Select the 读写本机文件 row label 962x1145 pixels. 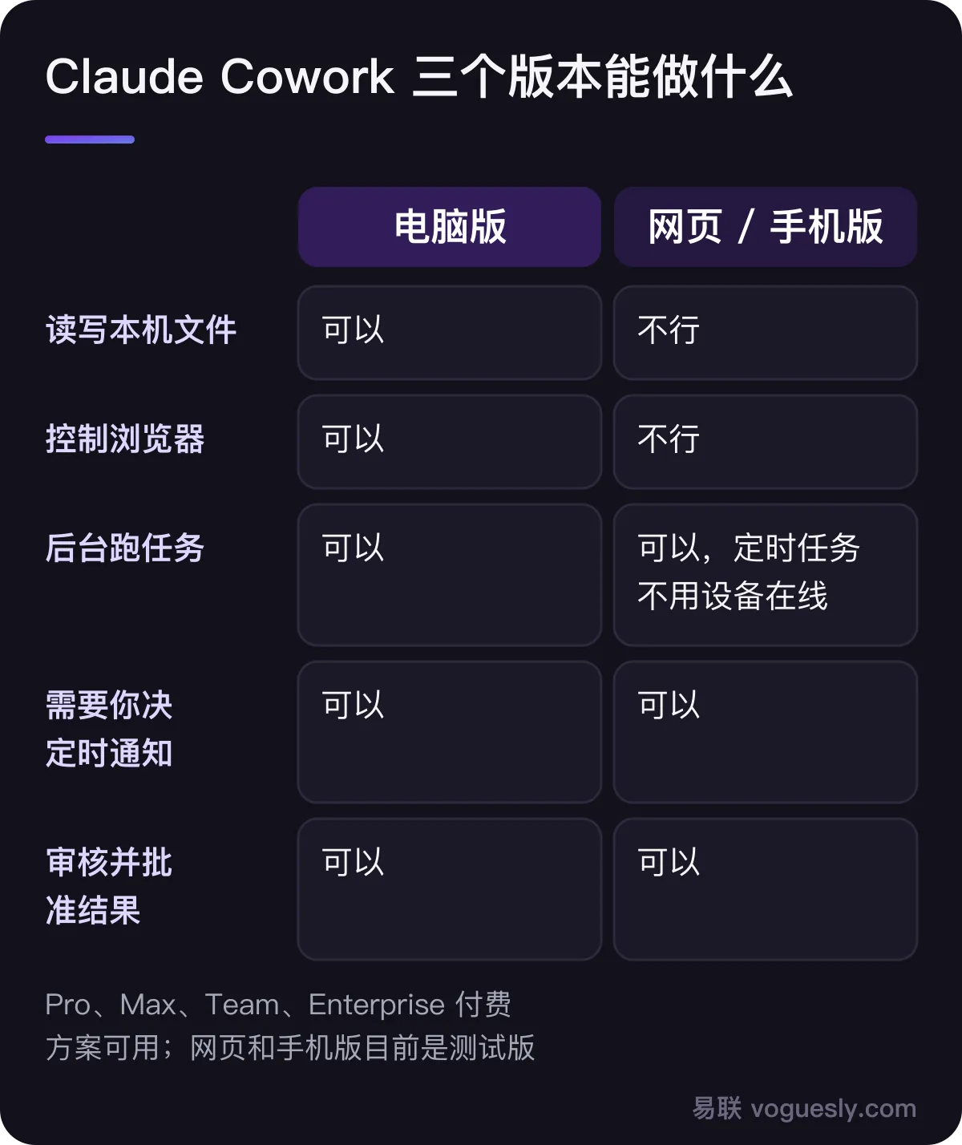[x=141, y=330]
